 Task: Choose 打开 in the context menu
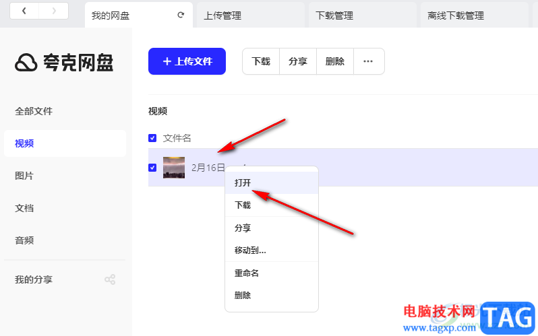(272, 182)
